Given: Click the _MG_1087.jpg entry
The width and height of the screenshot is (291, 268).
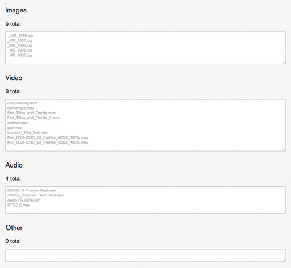Looking at the screenshot, I should click(19, 40).
